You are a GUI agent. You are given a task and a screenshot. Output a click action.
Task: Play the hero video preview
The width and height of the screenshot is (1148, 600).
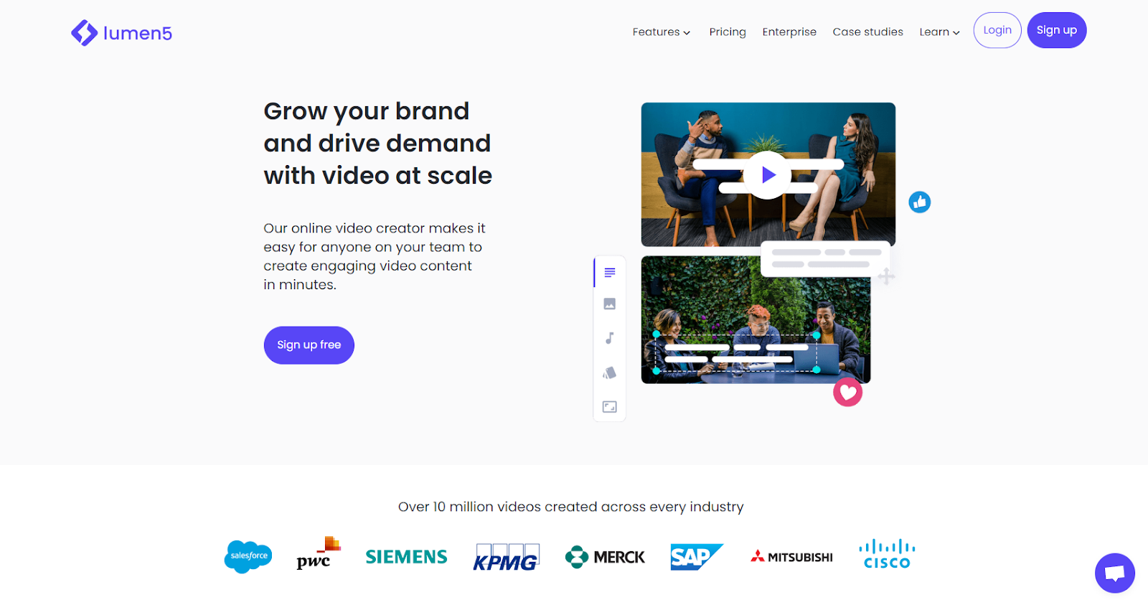point(768,175)
